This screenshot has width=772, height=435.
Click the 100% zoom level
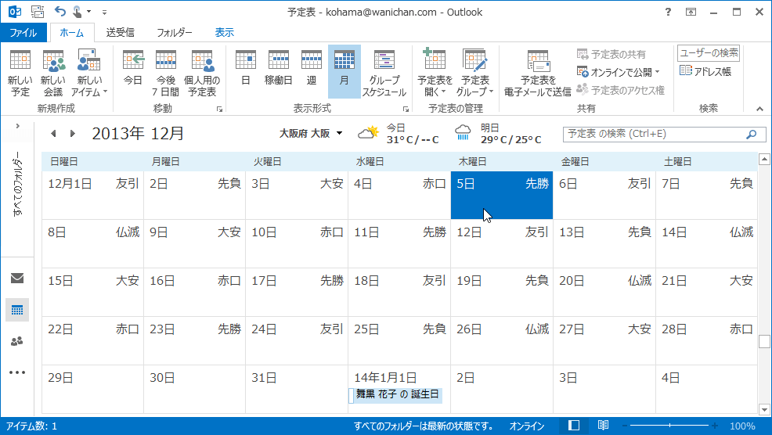click(x=742, y=426)
